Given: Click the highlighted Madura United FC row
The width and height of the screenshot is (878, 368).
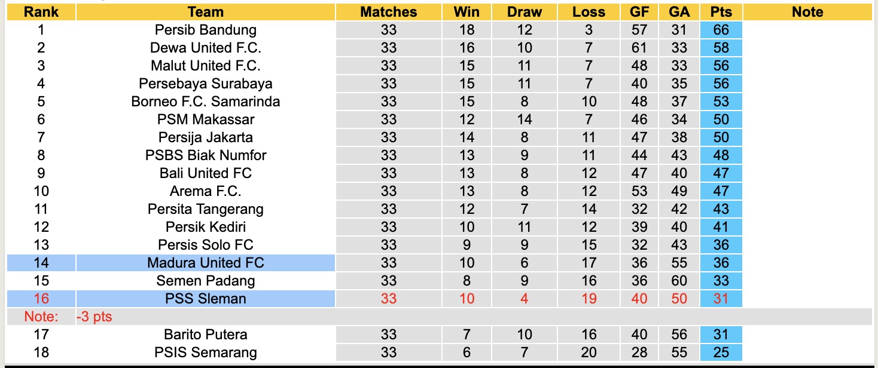Looking at the screenshot, I should click(205, 263).
